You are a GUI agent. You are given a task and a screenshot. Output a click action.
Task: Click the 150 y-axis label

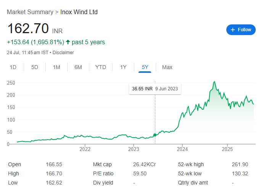[11, 107]
